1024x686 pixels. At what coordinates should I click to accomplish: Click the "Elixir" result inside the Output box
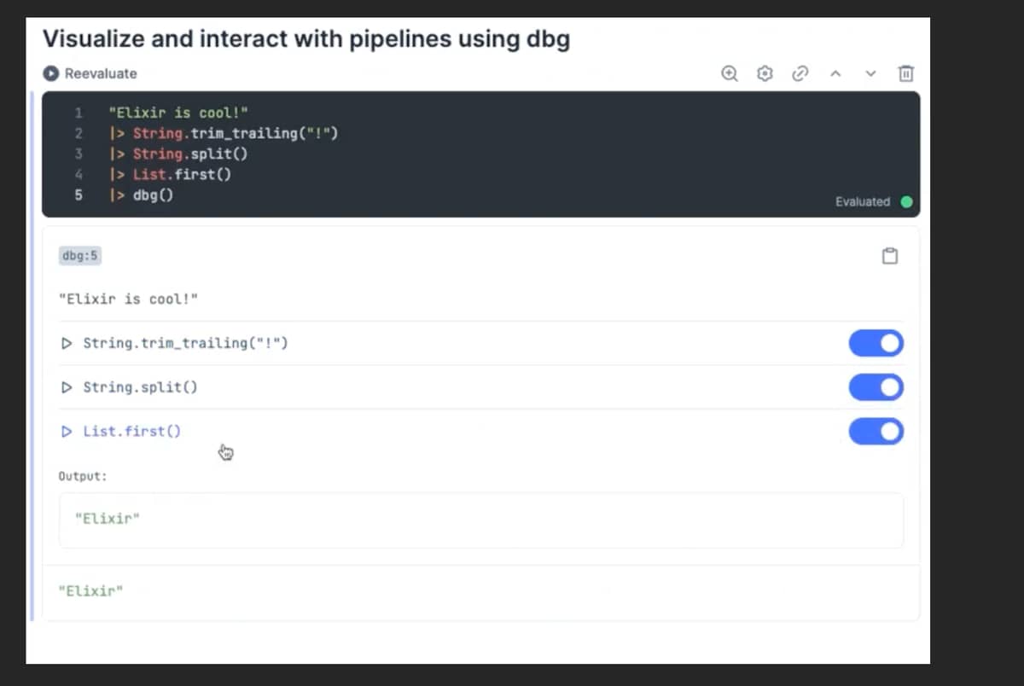[107, 519]
